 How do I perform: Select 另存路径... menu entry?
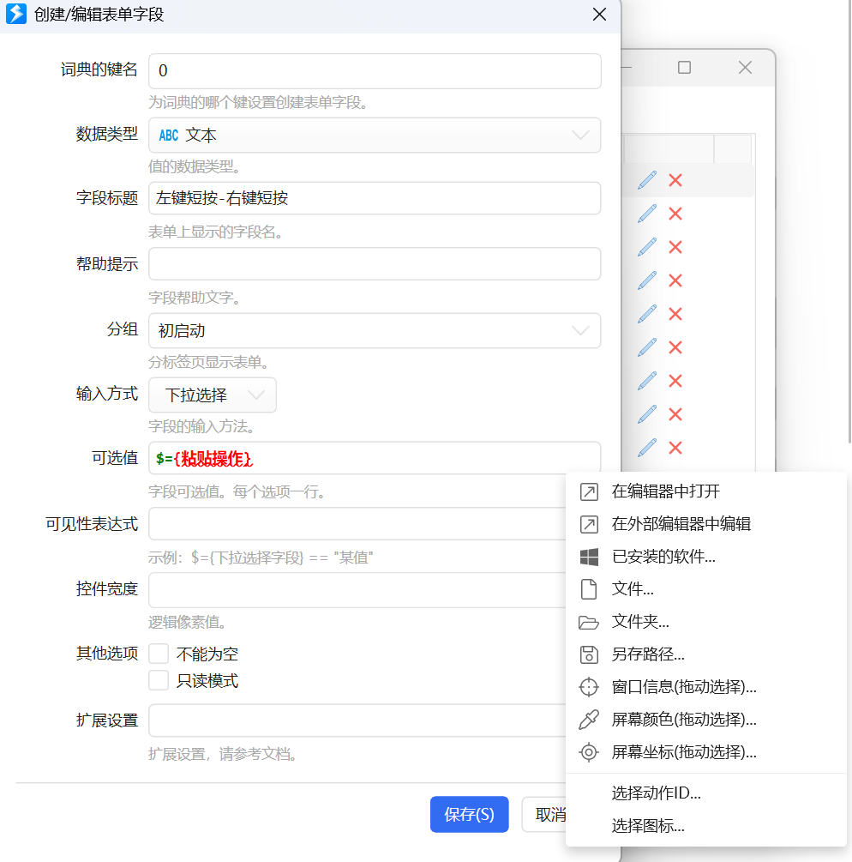[x=706, y=654]
